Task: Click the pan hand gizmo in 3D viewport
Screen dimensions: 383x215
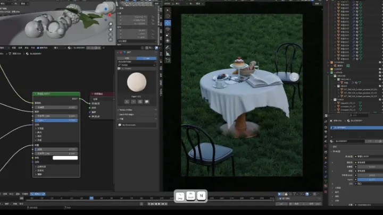Action: point(111,29)
